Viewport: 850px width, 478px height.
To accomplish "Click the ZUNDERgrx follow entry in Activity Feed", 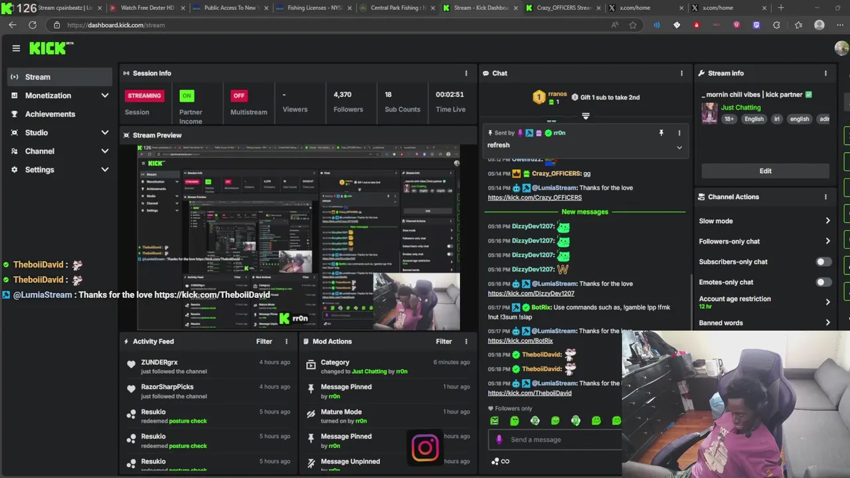I will coord(209,366).
